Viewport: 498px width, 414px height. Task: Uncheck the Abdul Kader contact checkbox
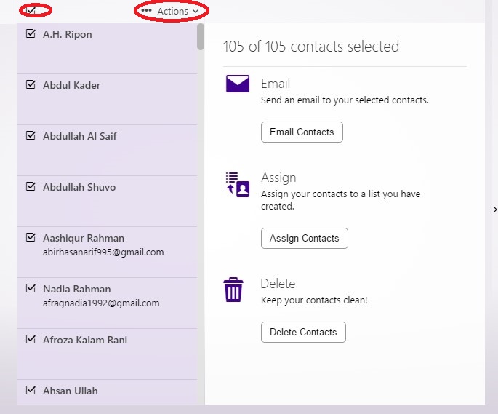pyautogui.click(x=31, y=84)
